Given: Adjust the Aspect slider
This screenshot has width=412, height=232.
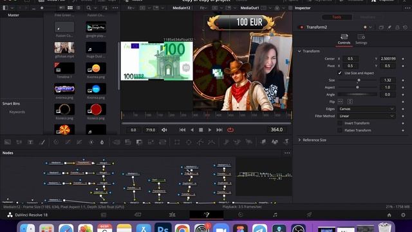Looking at the screenshot, I should tap(357, 88).
